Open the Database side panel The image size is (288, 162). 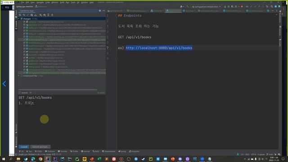tap(280, 31)
